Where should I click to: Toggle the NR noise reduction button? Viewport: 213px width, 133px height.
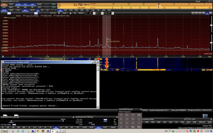(x=32, y=7)
